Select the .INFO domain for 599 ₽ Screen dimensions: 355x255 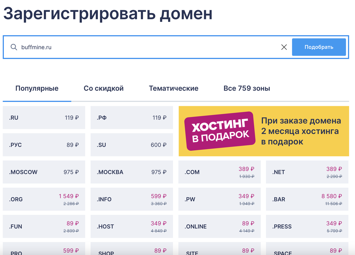132,199
